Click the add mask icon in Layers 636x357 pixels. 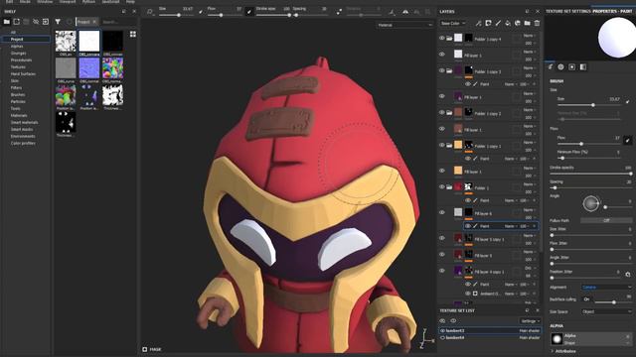pos(488,24)
